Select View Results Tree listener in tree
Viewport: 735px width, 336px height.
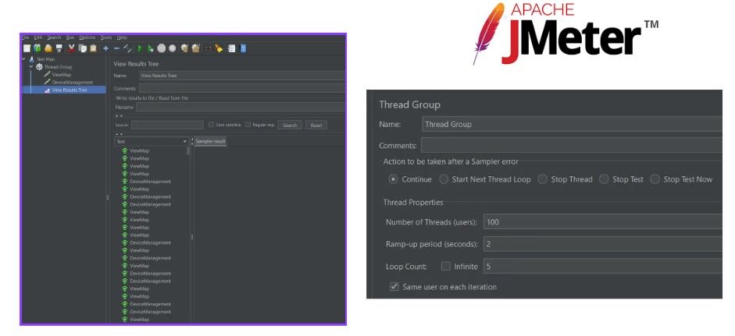[x=70, y=90]
